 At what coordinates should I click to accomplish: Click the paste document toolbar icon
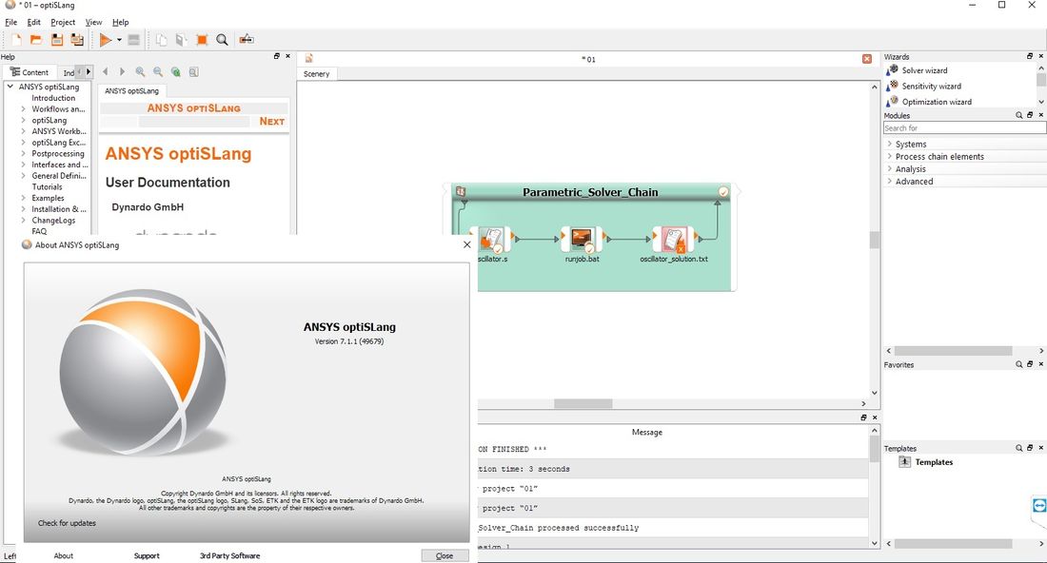(181, 40)
